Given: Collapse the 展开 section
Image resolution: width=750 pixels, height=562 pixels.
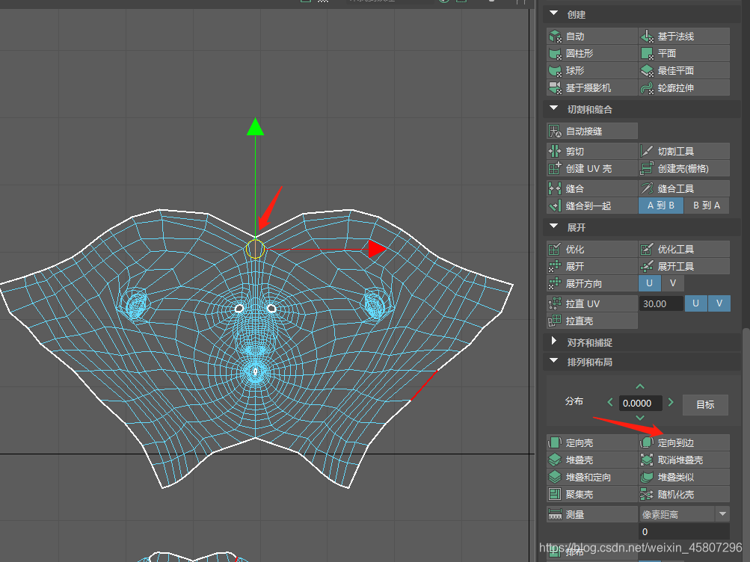Looking at the screenshot, I should (554, 226).
